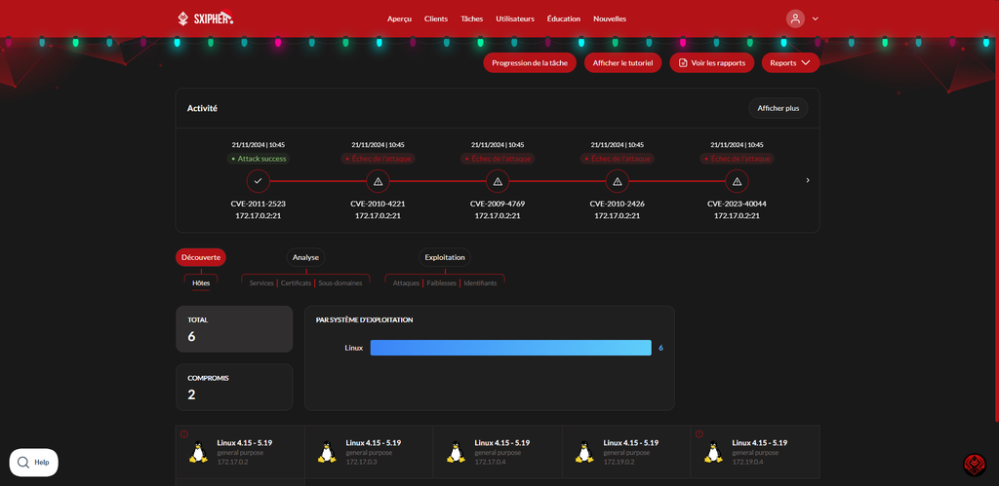The image size is (999, 486).
Task: Open the Services sub-tab
Action: [x=261, y=283]
